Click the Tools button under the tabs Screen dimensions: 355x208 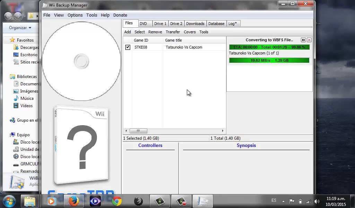tap(204, 32)
